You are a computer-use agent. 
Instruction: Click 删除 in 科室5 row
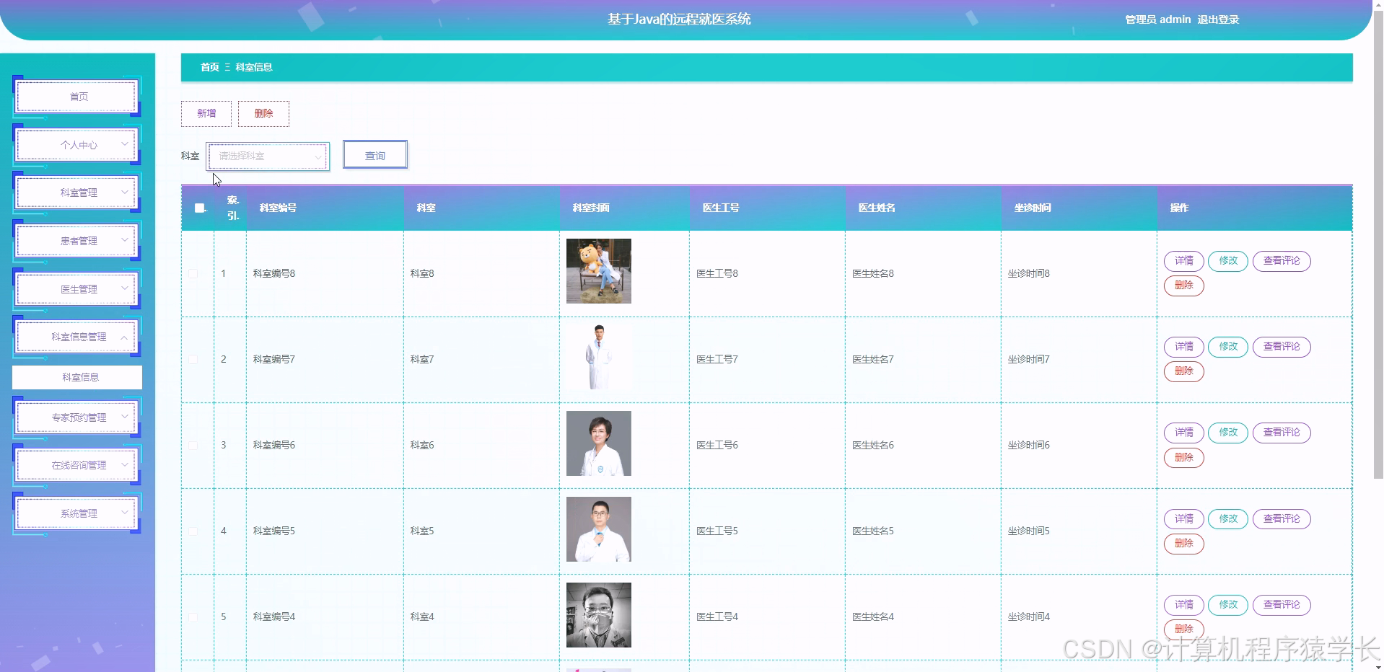1183,544
